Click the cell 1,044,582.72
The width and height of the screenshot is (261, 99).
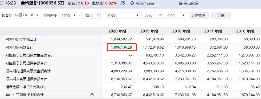click(x=121, y=39)
